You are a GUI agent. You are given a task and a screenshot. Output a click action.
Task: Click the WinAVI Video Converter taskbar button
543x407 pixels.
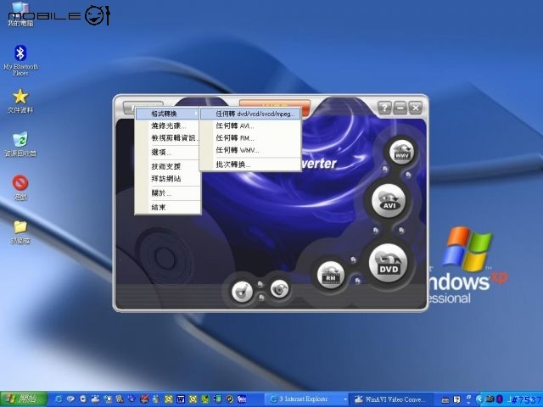(x=392, y=399)
